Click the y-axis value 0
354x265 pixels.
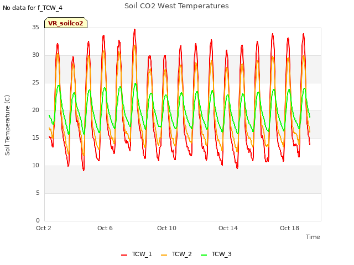coord(38,220)
